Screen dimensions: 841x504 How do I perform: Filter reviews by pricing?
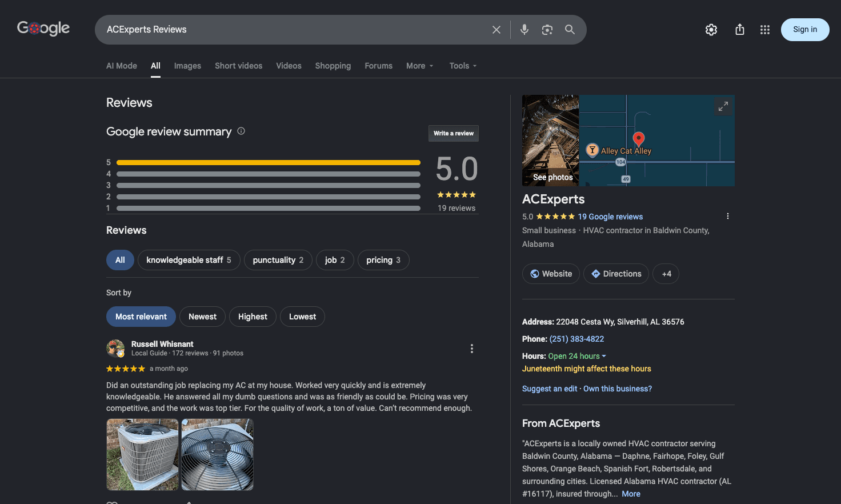383,260
